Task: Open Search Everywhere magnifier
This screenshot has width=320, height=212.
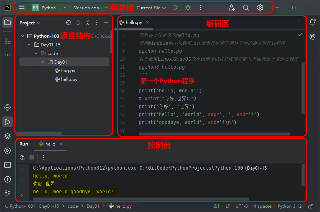Action: click(246, 8)
